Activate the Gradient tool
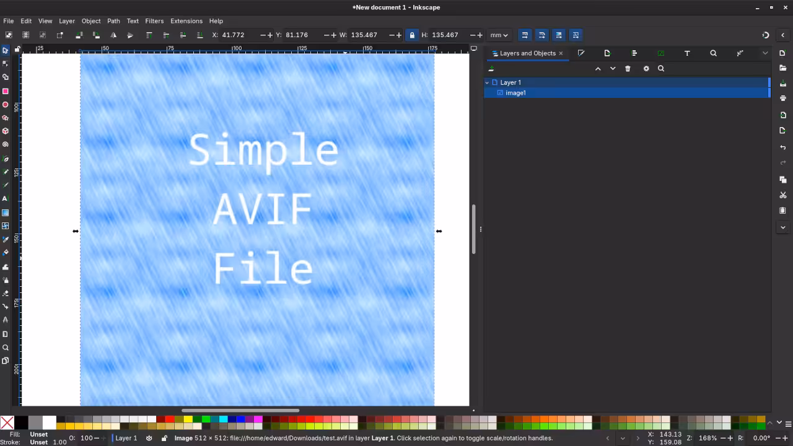The height and width of the screenshot is (446, 793). [6, 212]
